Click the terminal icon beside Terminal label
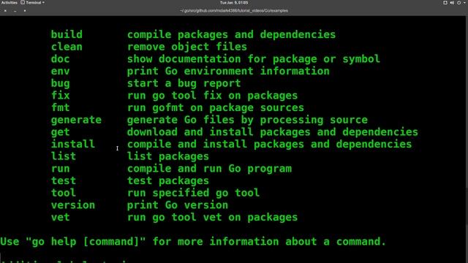 point(23,3)
